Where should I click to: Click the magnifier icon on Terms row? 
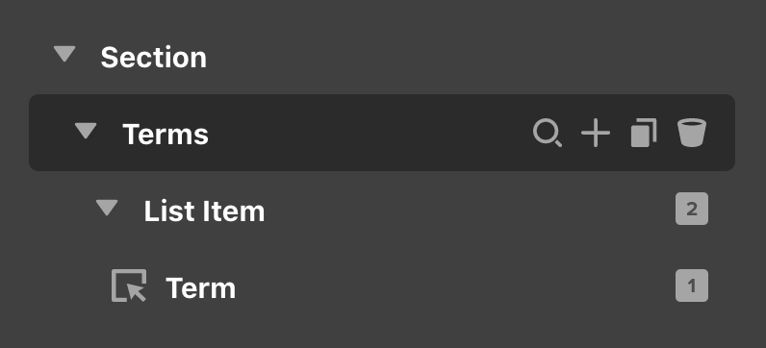548,133
